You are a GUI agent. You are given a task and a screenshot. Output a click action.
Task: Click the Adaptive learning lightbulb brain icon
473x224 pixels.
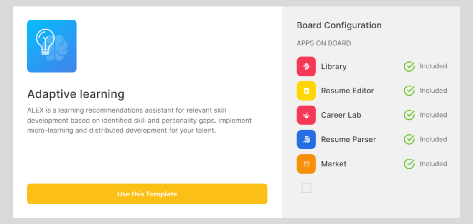tap(52, 46)
